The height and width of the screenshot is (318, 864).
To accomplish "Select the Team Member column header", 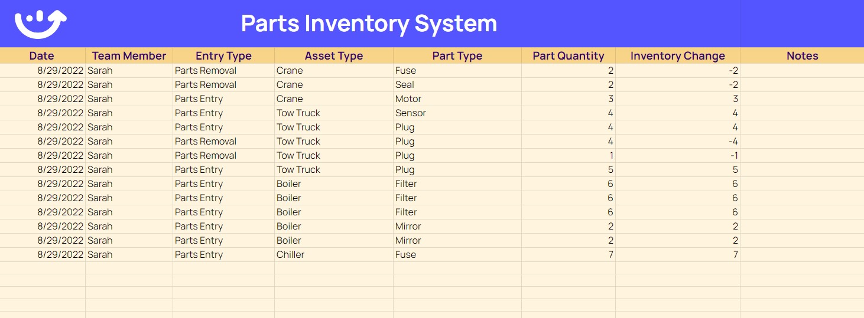I will click(x=129, y=56).
